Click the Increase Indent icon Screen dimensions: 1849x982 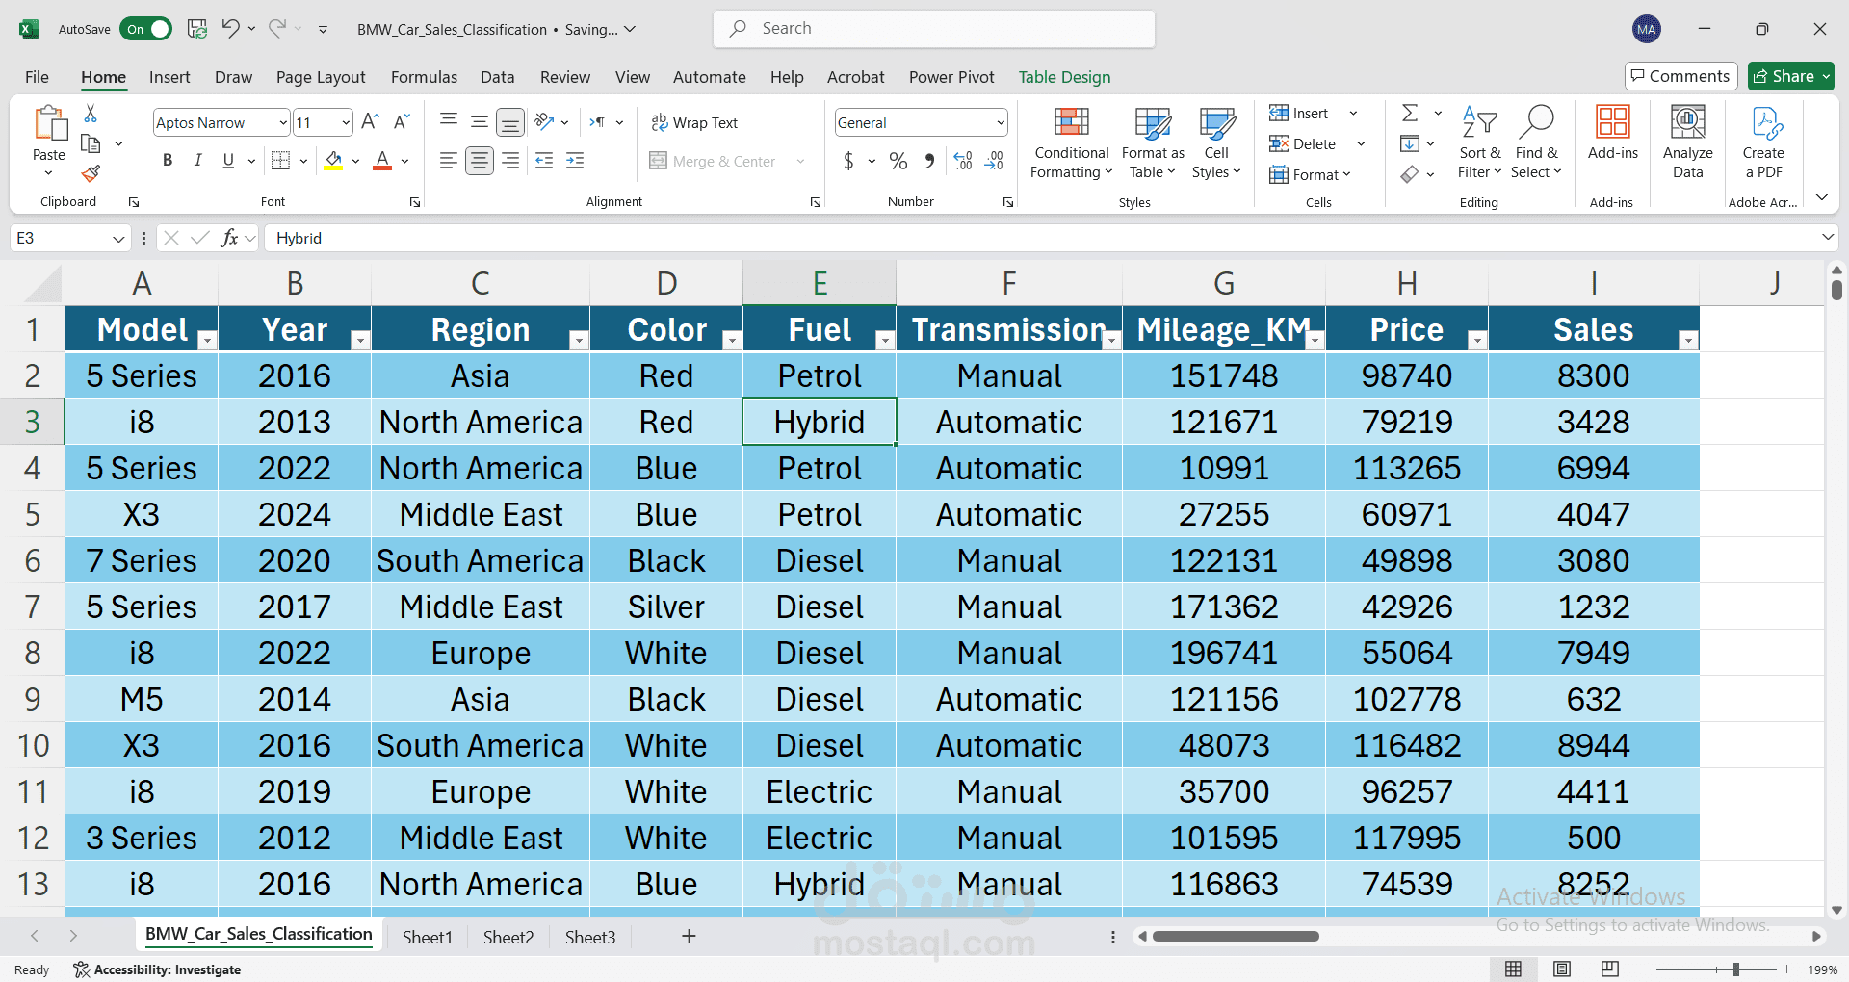pyautogui.click(x=575, y=161)
